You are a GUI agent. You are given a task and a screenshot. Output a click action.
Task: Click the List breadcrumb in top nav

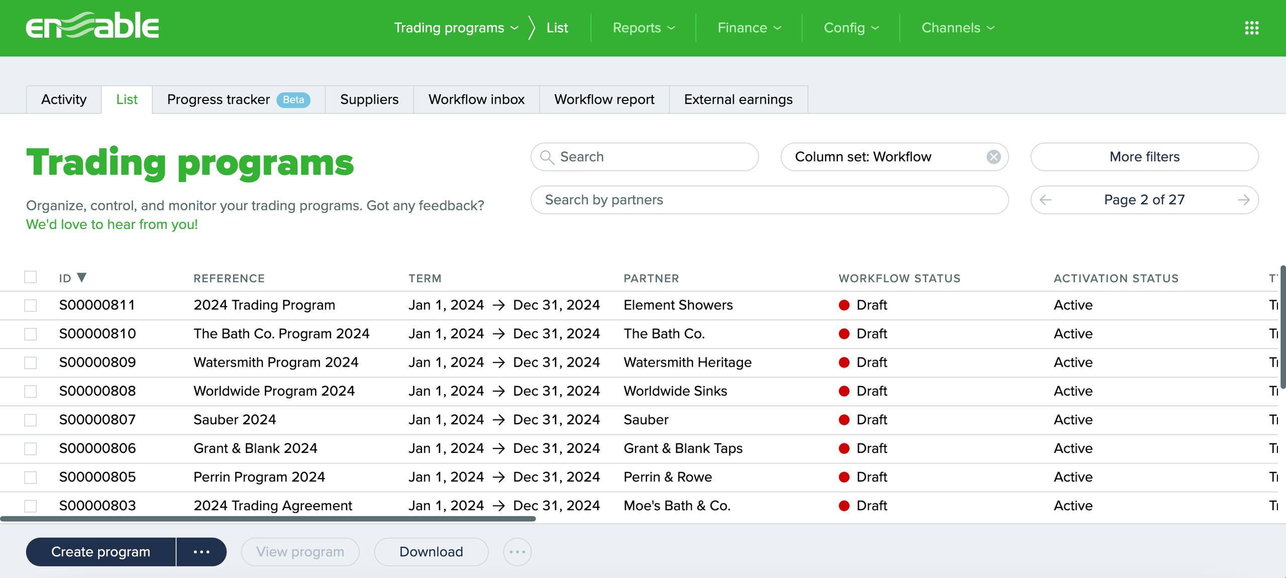point(557,28)
